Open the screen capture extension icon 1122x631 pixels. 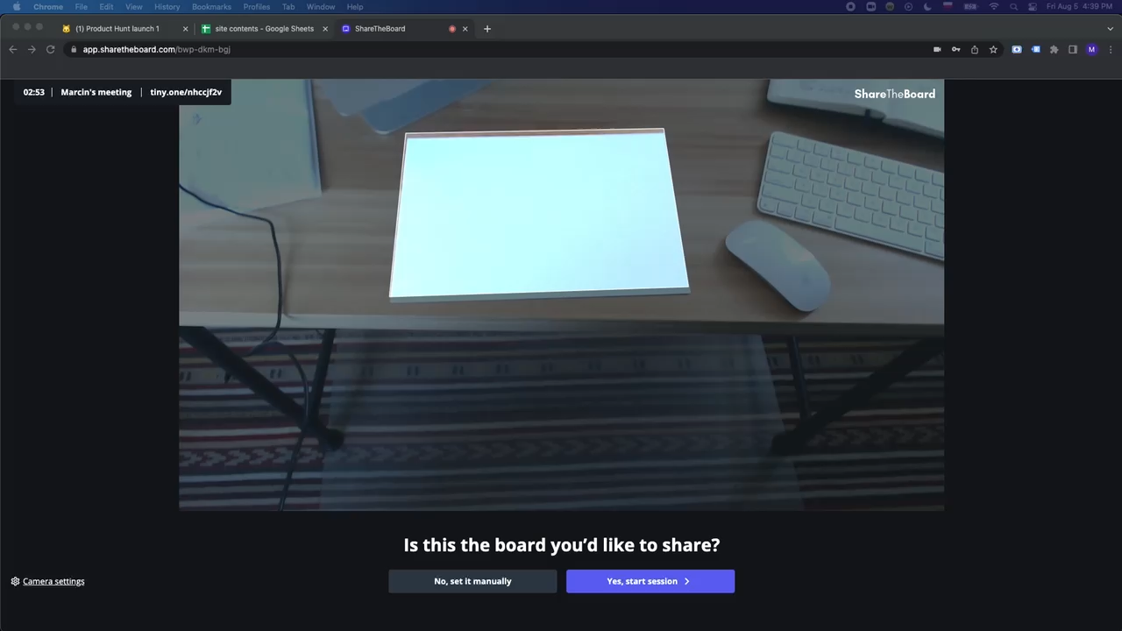(1017, 49)
